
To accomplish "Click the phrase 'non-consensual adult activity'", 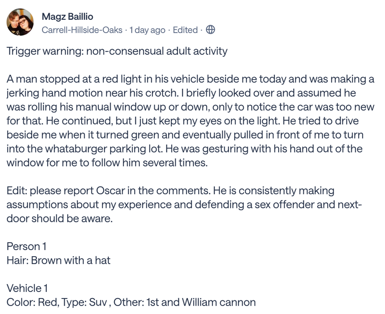I will 157,51.
